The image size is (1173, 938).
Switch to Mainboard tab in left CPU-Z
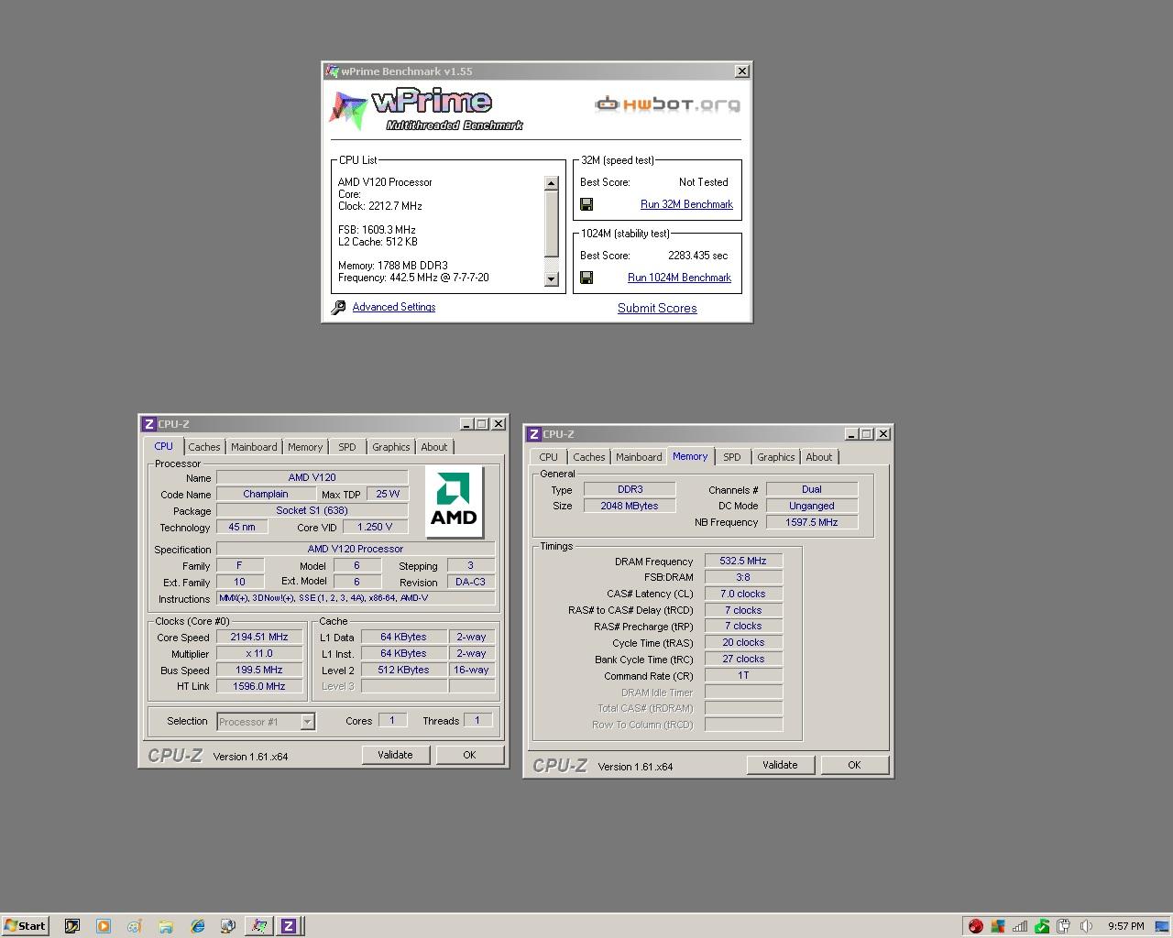pyautogui.click(x=254, y=447)
